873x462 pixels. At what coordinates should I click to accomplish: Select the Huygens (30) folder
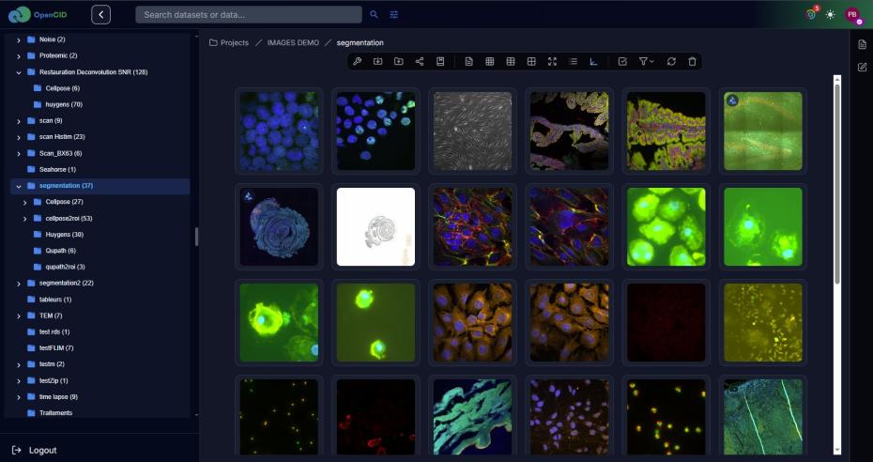tap(64, 235)
